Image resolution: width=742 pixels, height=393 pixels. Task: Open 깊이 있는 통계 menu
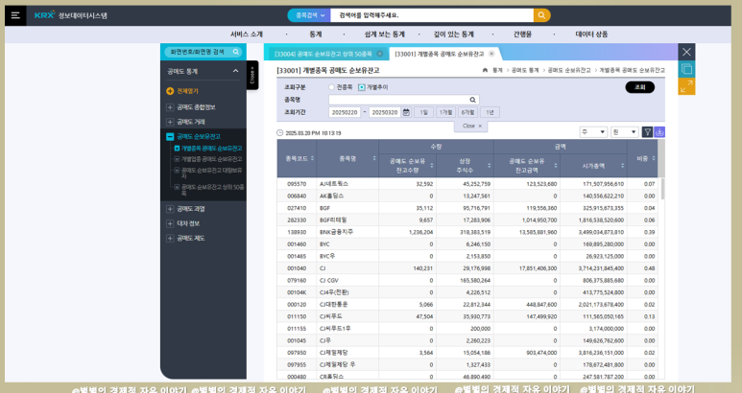(453, 35)
